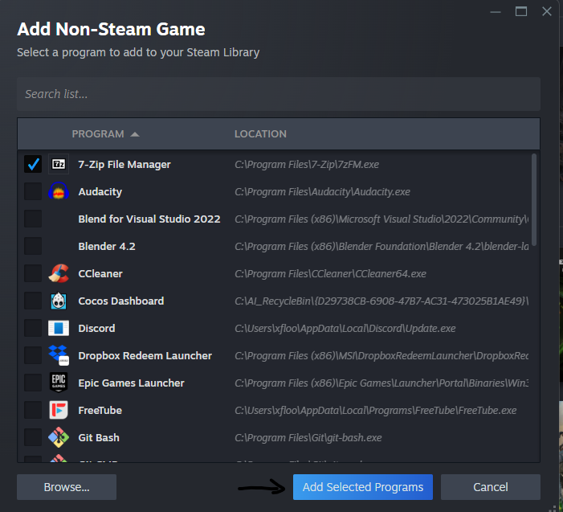Sort list by the PROGRAM column arrow
Viewport: 563px width, 512px height.
pos(135,134)
